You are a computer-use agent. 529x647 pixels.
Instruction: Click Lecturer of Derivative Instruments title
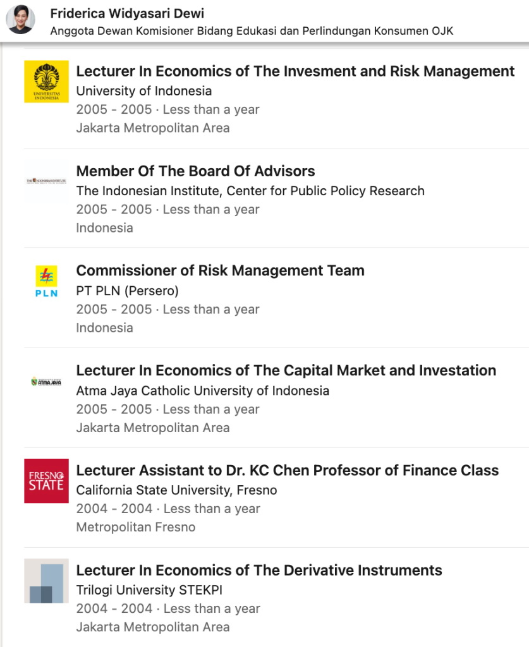point(259,570)
